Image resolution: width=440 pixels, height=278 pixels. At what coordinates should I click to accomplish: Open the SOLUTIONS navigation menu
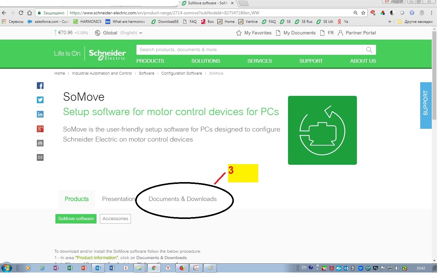click(x=206, y=61)
